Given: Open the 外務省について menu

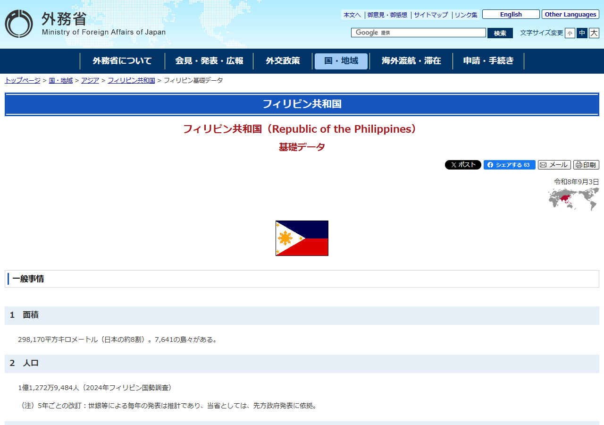Looking at the screenshot, I should point(122,61).
